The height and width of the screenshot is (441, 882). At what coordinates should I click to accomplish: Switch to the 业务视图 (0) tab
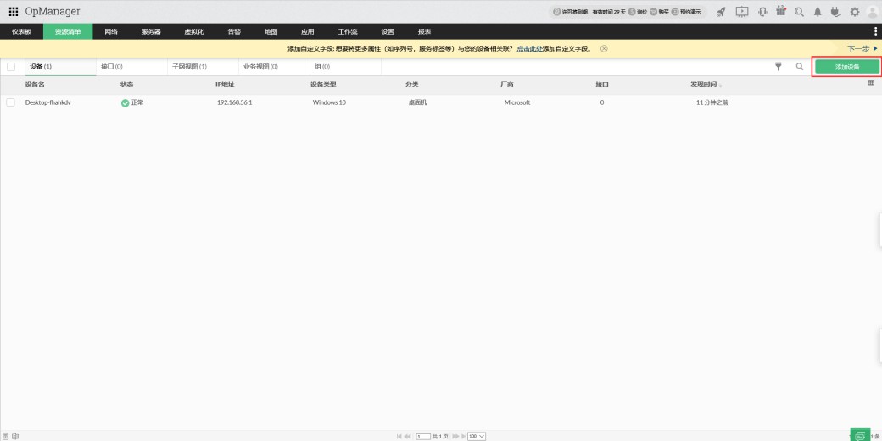click(x=275, y=67)
